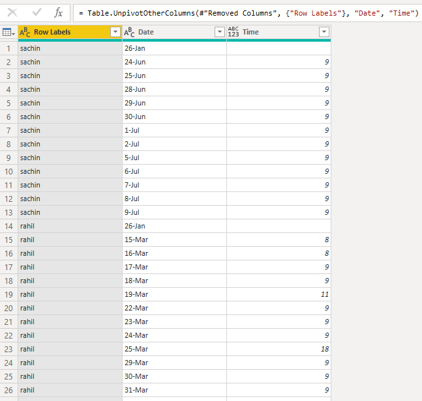Select the 17-Mar date cell
Viewport: 422px width, 401px height.
point(174,268)
